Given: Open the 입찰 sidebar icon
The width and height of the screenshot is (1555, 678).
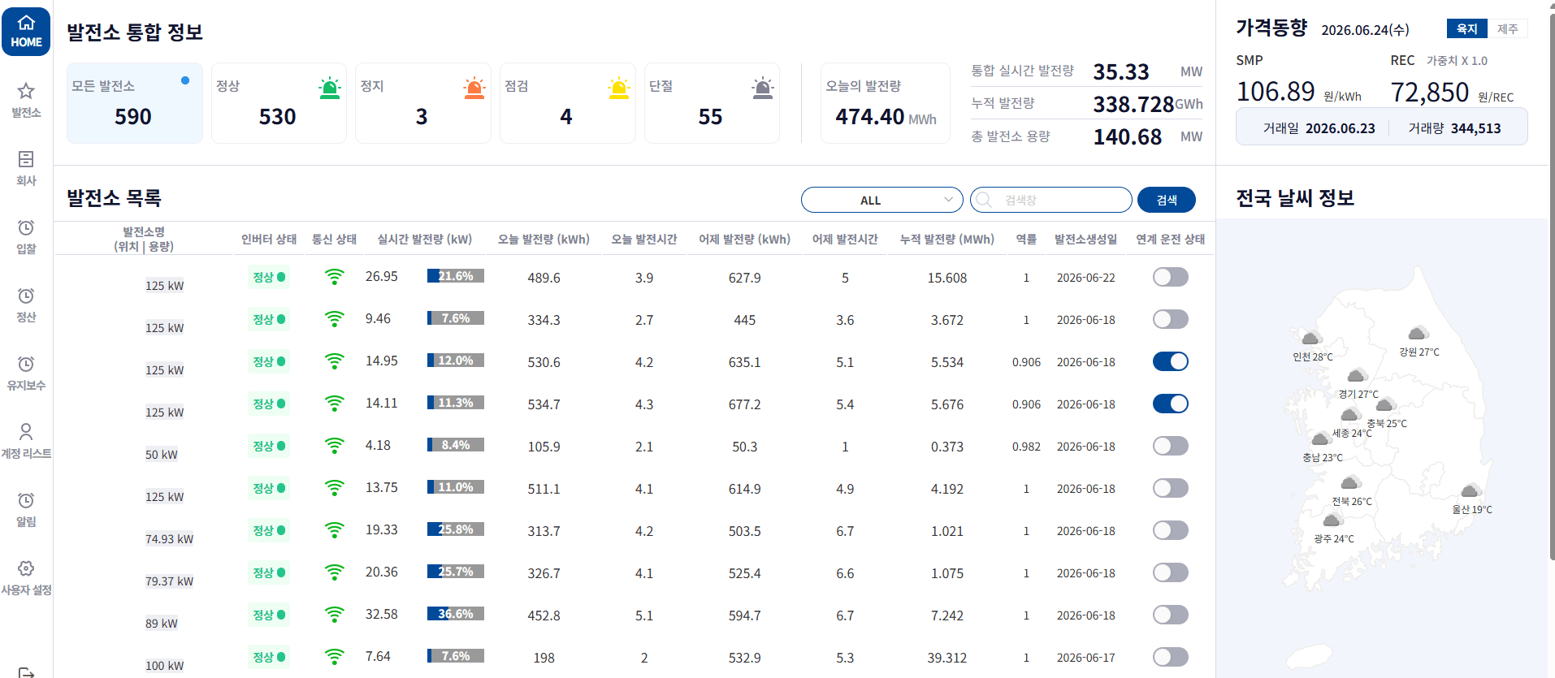Looking at the screenshot, I should pyautogui.click(x=26, y=227).
